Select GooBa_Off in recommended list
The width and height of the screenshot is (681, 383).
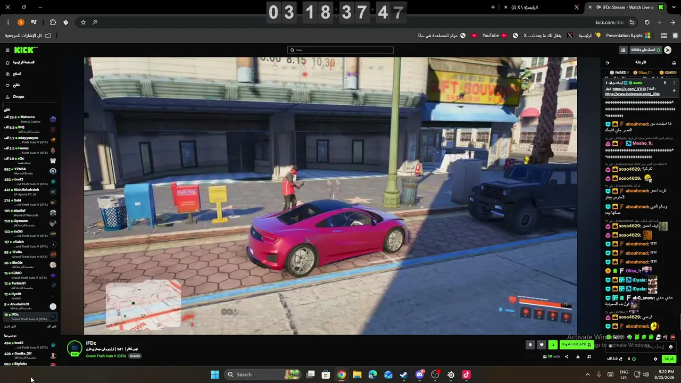30,355
